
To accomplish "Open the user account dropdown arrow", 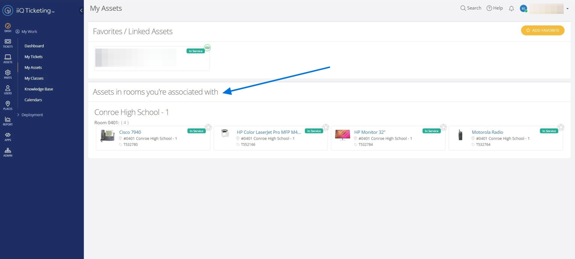I will point(567,8).
